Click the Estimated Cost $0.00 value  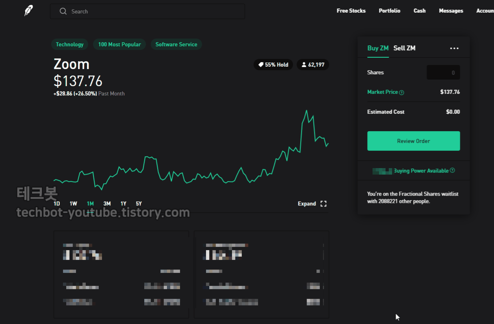pos(453,112)
